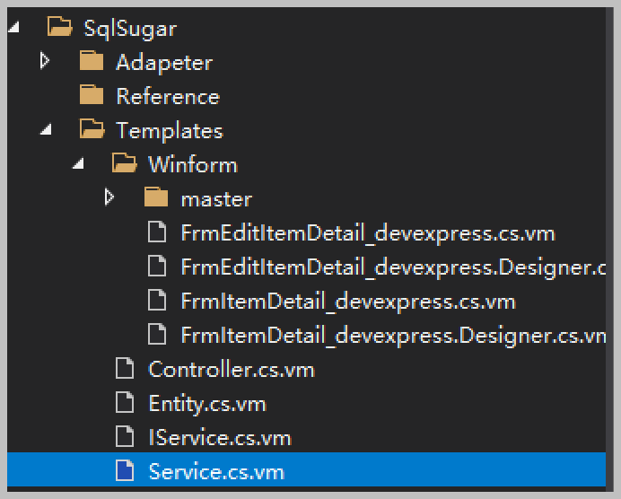The image size is (621, 499).
Task: Click the Templates open-folder icon
Action: coord(92,131)
